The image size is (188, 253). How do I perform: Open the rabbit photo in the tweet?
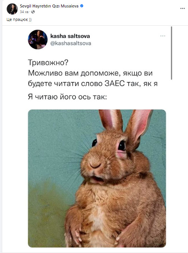tap(97, 178)
